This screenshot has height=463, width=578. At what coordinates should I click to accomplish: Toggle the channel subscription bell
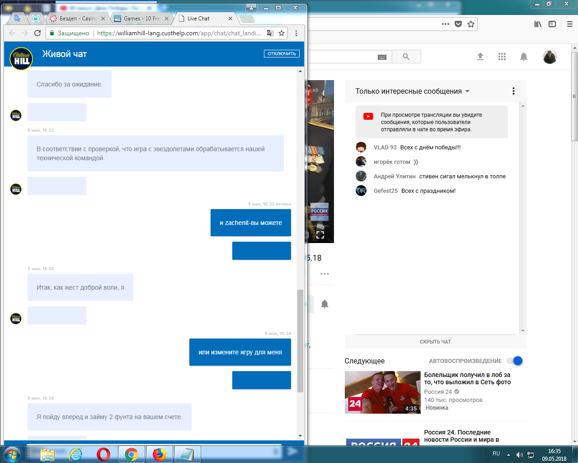(324, 304)
